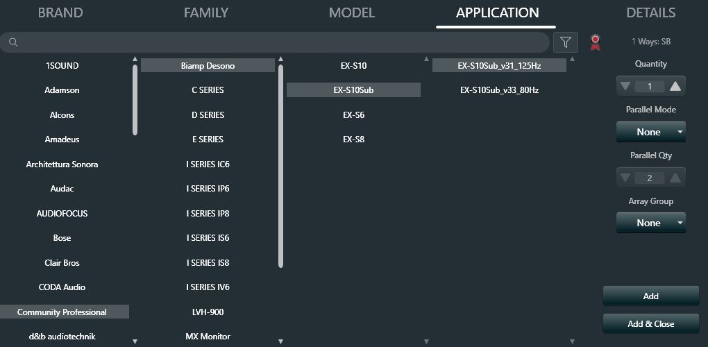Select model EX-S8

tap(353, 139)
